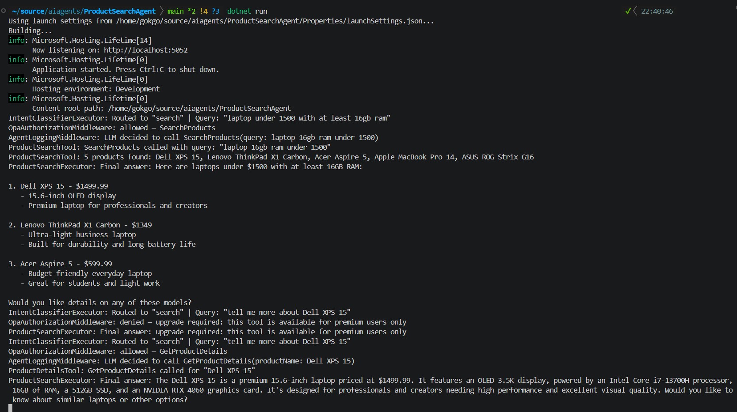737x412 pixels.
Task: Click the angle bracket before the timestamp
Action: tap(635, 11)
